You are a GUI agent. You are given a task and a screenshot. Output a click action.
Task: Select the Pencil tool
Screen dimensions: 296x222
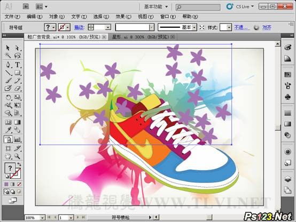[17, 81]
